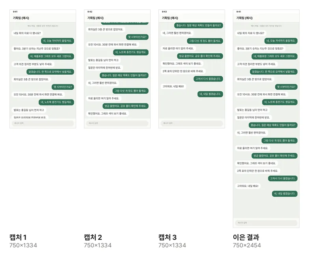Click bubble '내일 회의 자료 다 됐나요?' in 이은 결과

[x=251, y=33]
